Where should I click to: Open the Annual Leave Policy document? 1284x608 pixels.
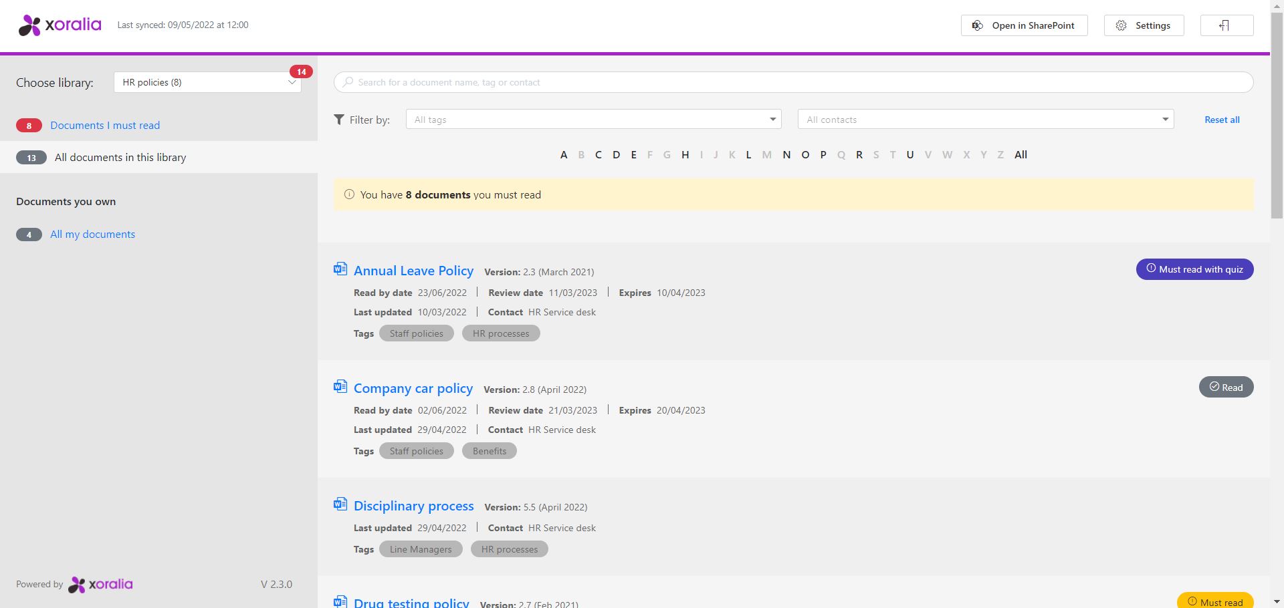click(413, 271)
